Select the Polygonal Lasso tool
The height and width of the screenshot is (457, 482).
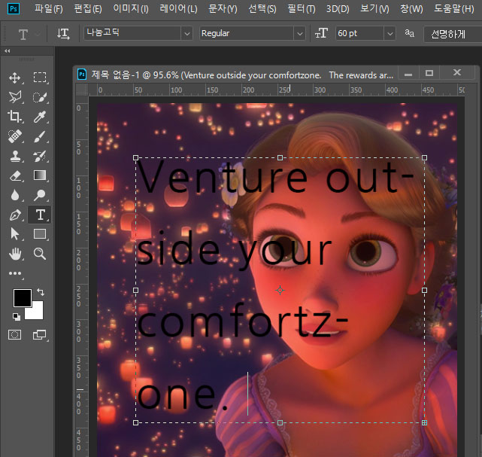(15, 97)
